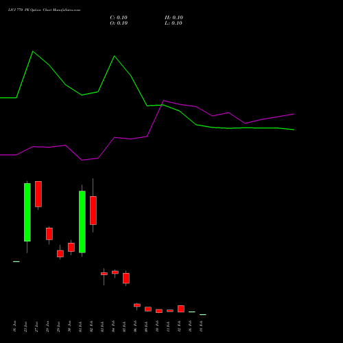Select the '27 Jan' date axis label
343x343 pixels.
click(36, 327)
